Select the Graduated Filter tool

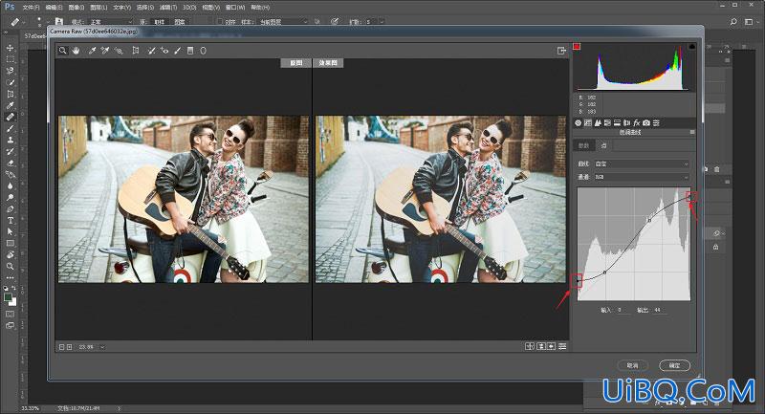pyautogui.click(x=190, y=51)
